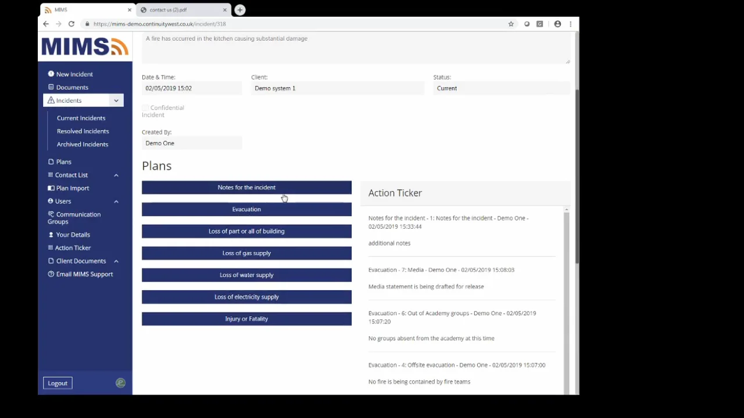Screen dimensions: 744x418
Task: Bookmark page with the star icon
Action: [511, 24]
